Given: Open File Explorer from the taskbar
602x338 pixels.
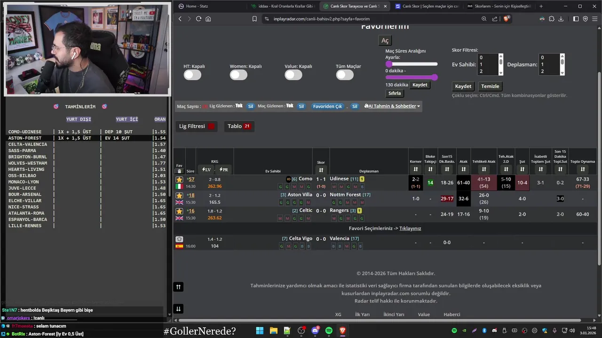Looking at the screenshot, I should (x=273, y=331).
